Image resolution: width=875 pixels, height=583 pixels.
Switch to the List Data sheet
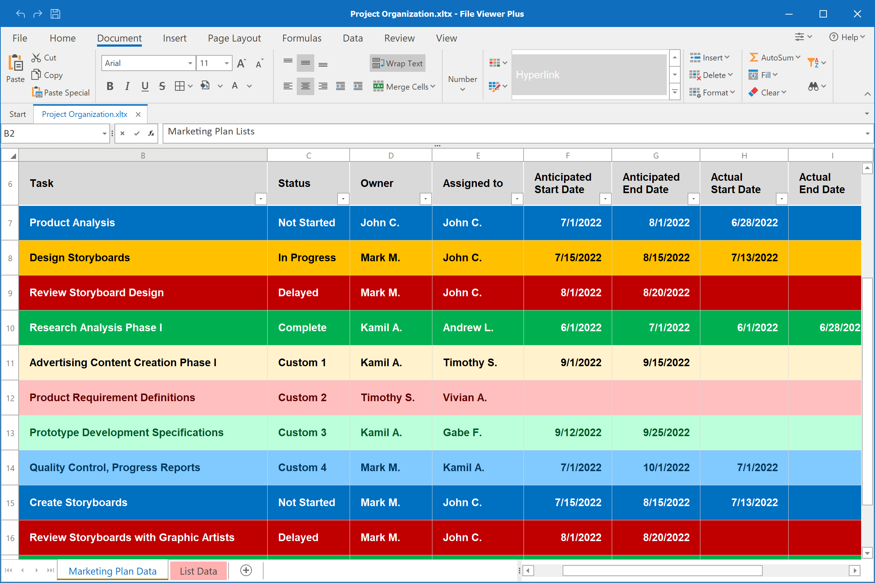tap(198, 571)
